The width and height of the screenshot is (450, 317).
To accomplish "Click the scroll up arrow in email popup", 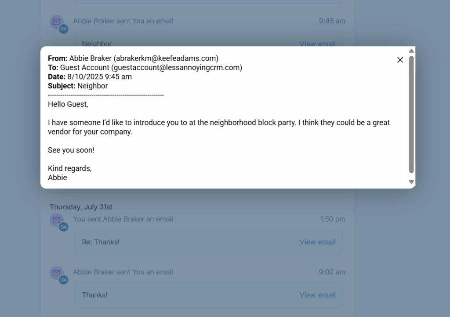I will pyautogui.click(x=411, y=51).
